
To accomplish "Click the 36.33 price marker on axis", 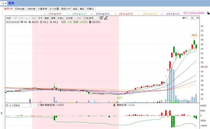I will click(x=204, y=67).
